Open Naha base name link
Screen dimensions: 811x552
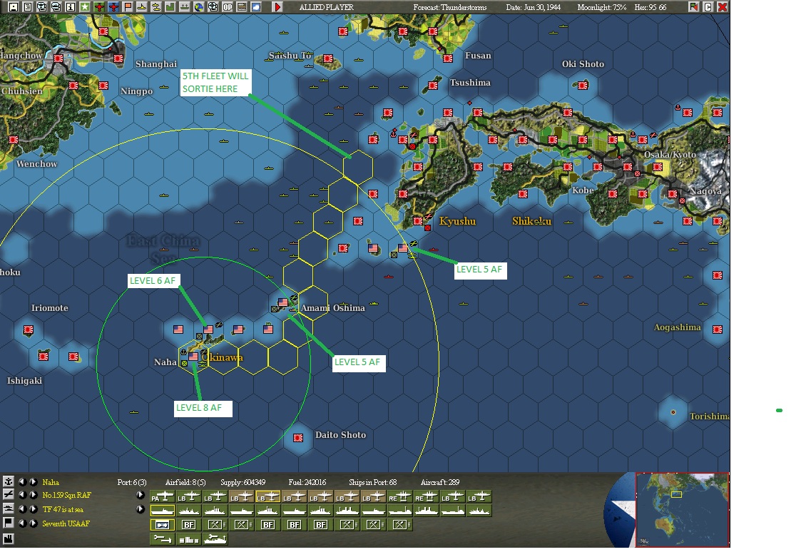pos(51,482)
